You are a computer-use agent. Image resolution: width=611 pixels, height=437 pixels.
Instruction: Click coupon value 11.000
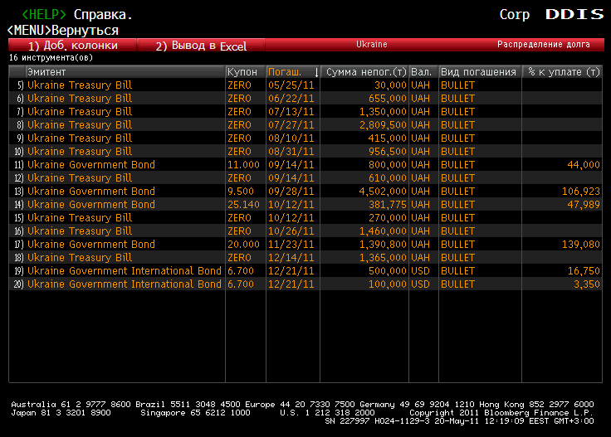(243, 165)
